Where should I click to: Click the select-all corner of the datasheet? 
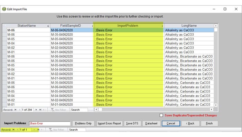click(x=4, y=26)
